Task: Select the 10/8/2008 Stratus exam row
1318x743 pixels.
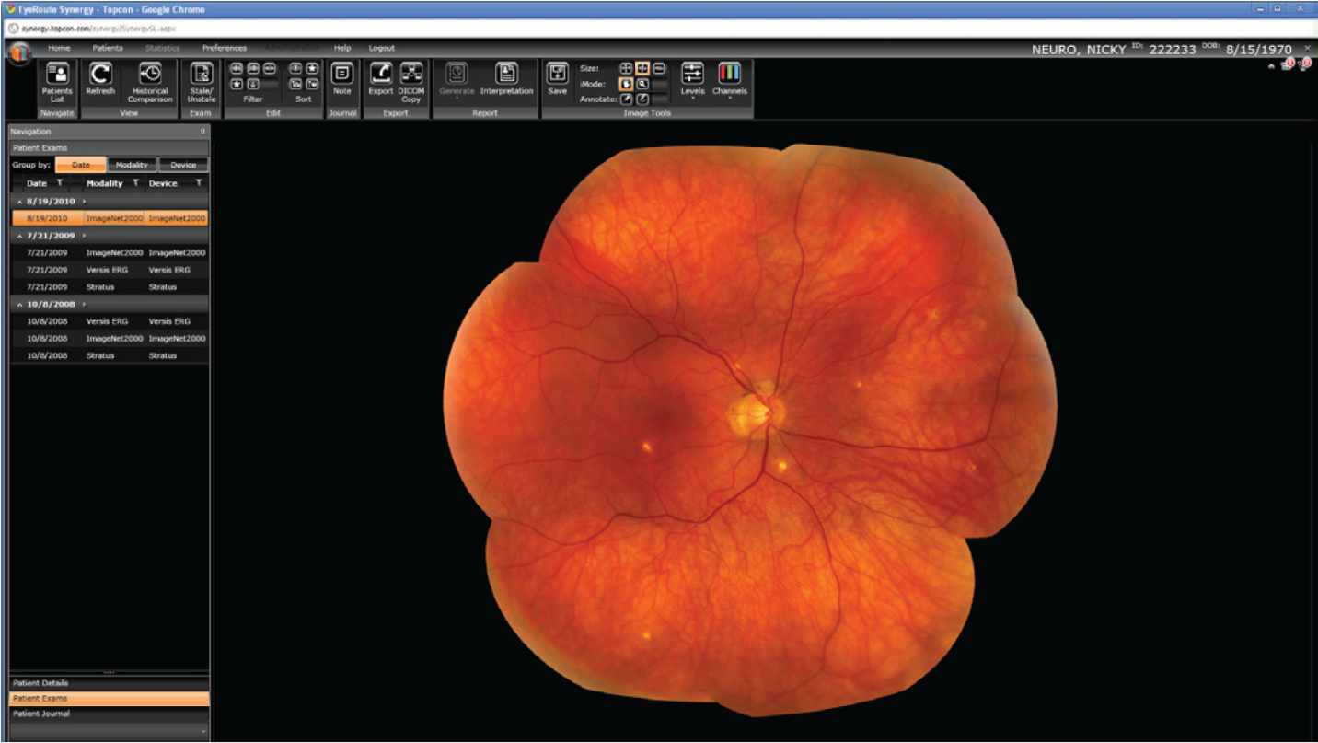Action: coord(110,355)
